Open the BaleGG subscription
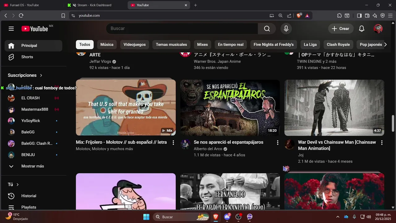 pos(33,132)
